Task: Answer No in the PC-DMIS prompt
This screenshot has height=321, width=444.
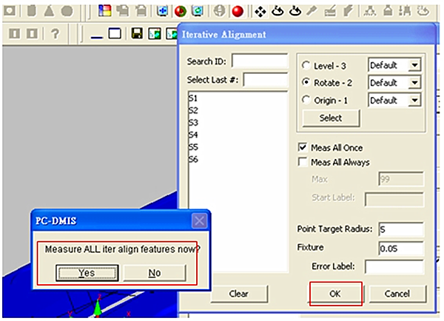Action: click(x=155, y=273)
